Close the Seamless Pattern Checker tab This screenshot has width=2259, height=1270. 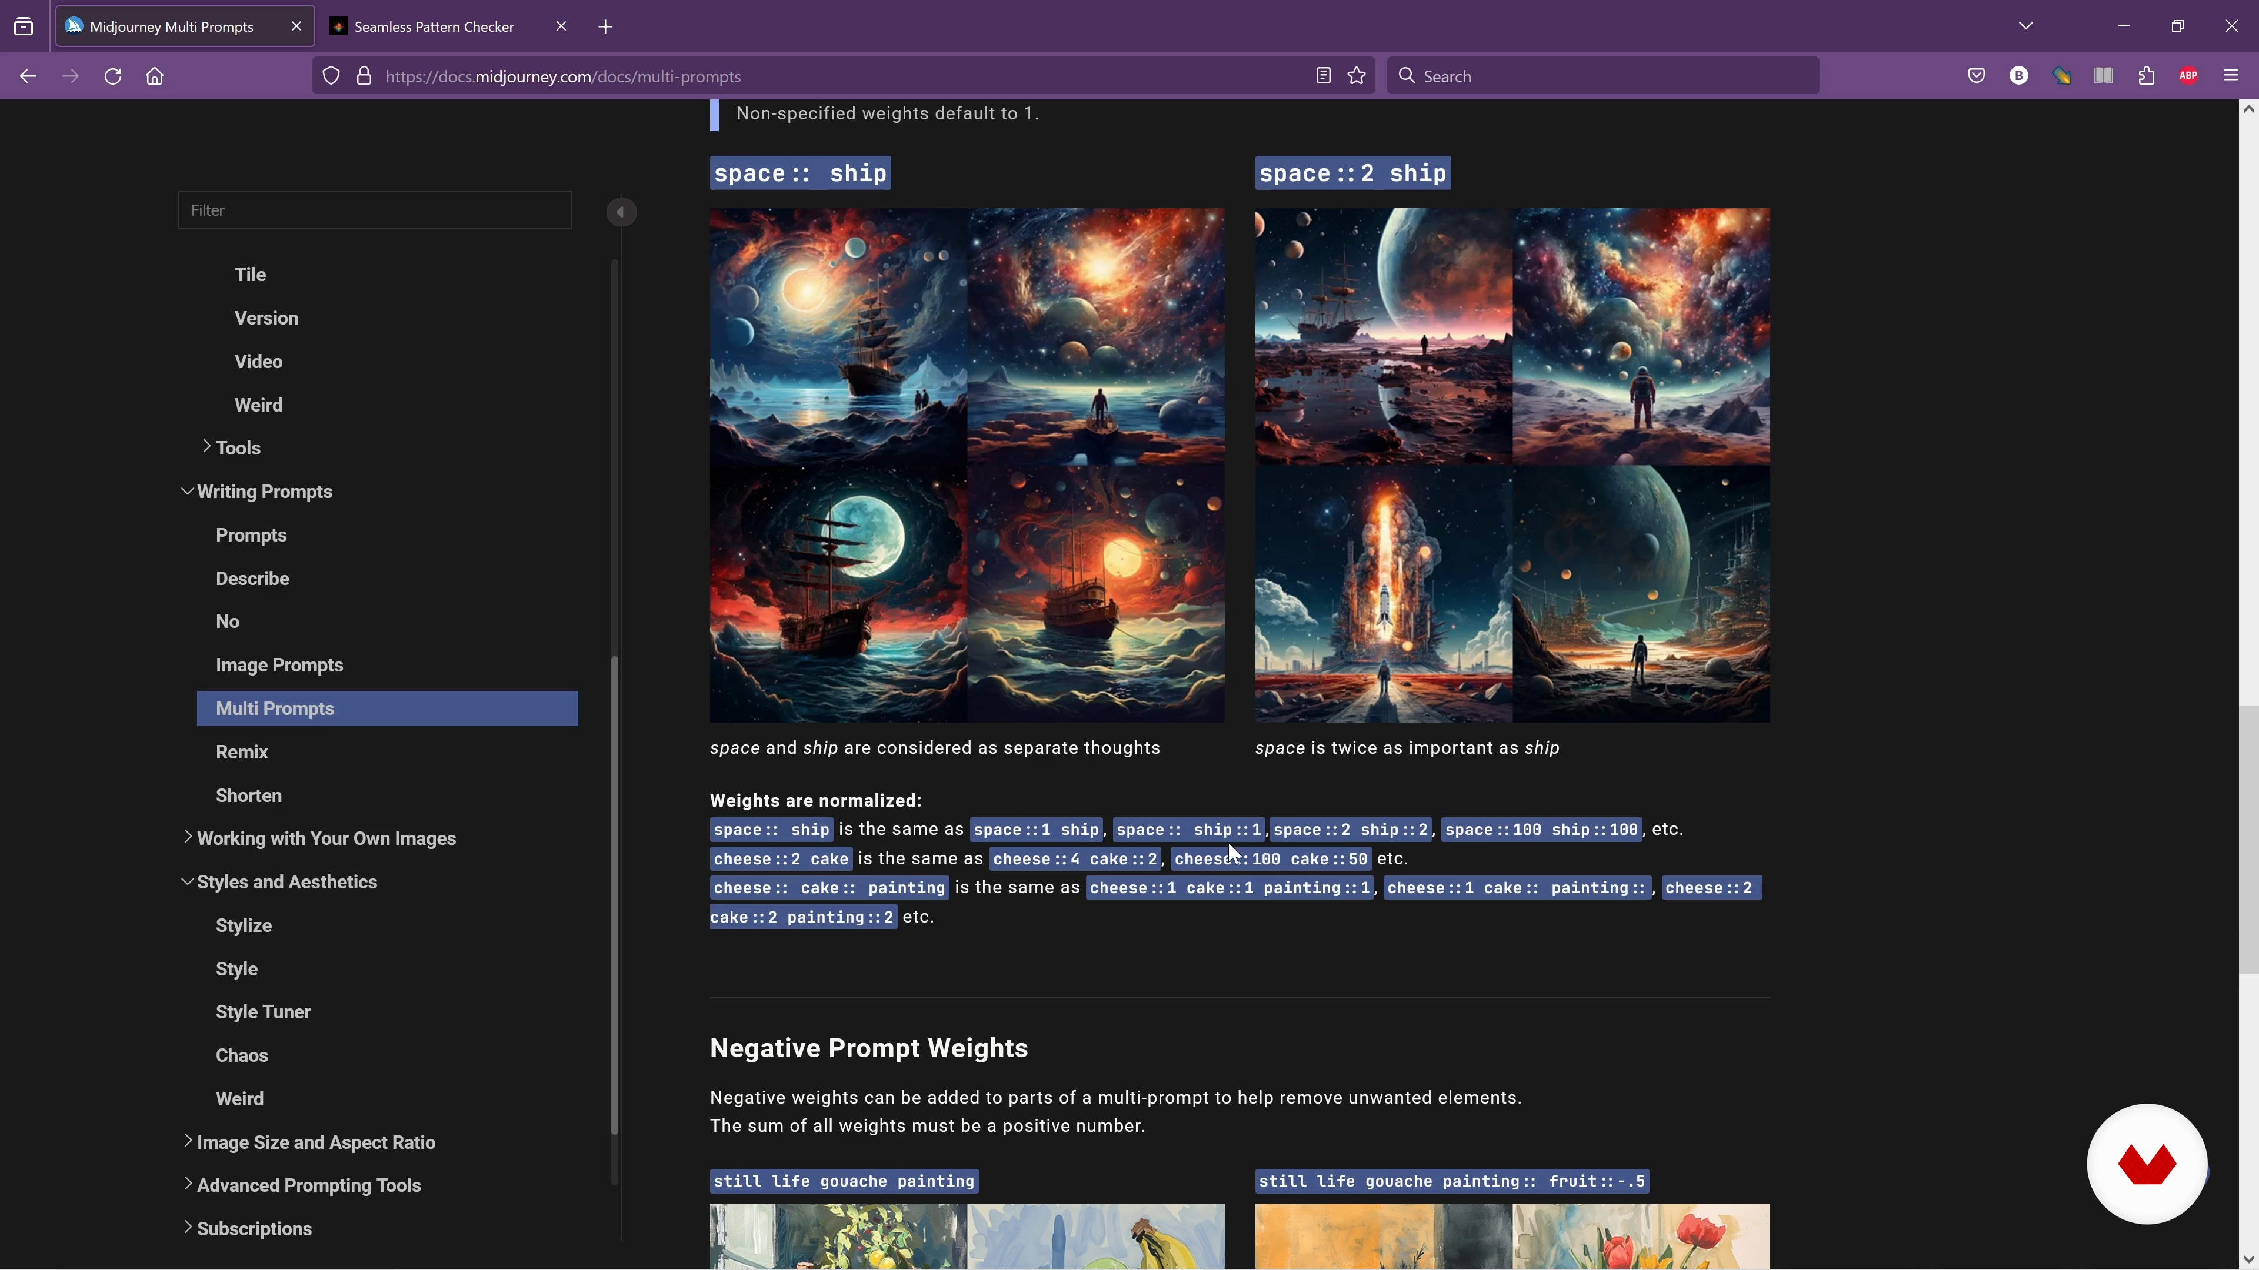(x=561, y=26)
